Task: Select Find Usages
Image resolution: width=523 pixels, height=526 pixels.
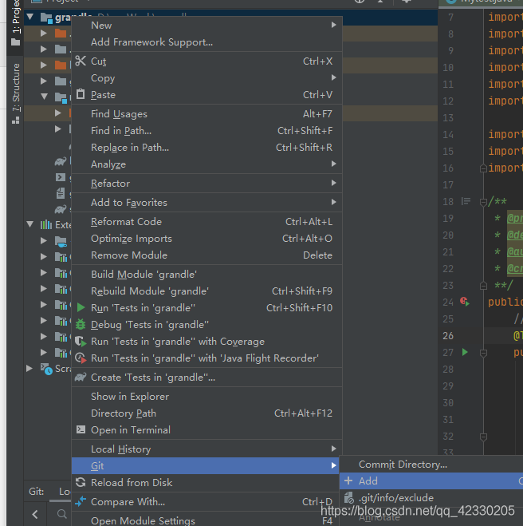Action: coord(206,114)
